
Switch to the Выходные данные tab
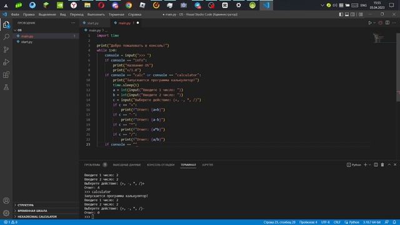coord(127,165)
